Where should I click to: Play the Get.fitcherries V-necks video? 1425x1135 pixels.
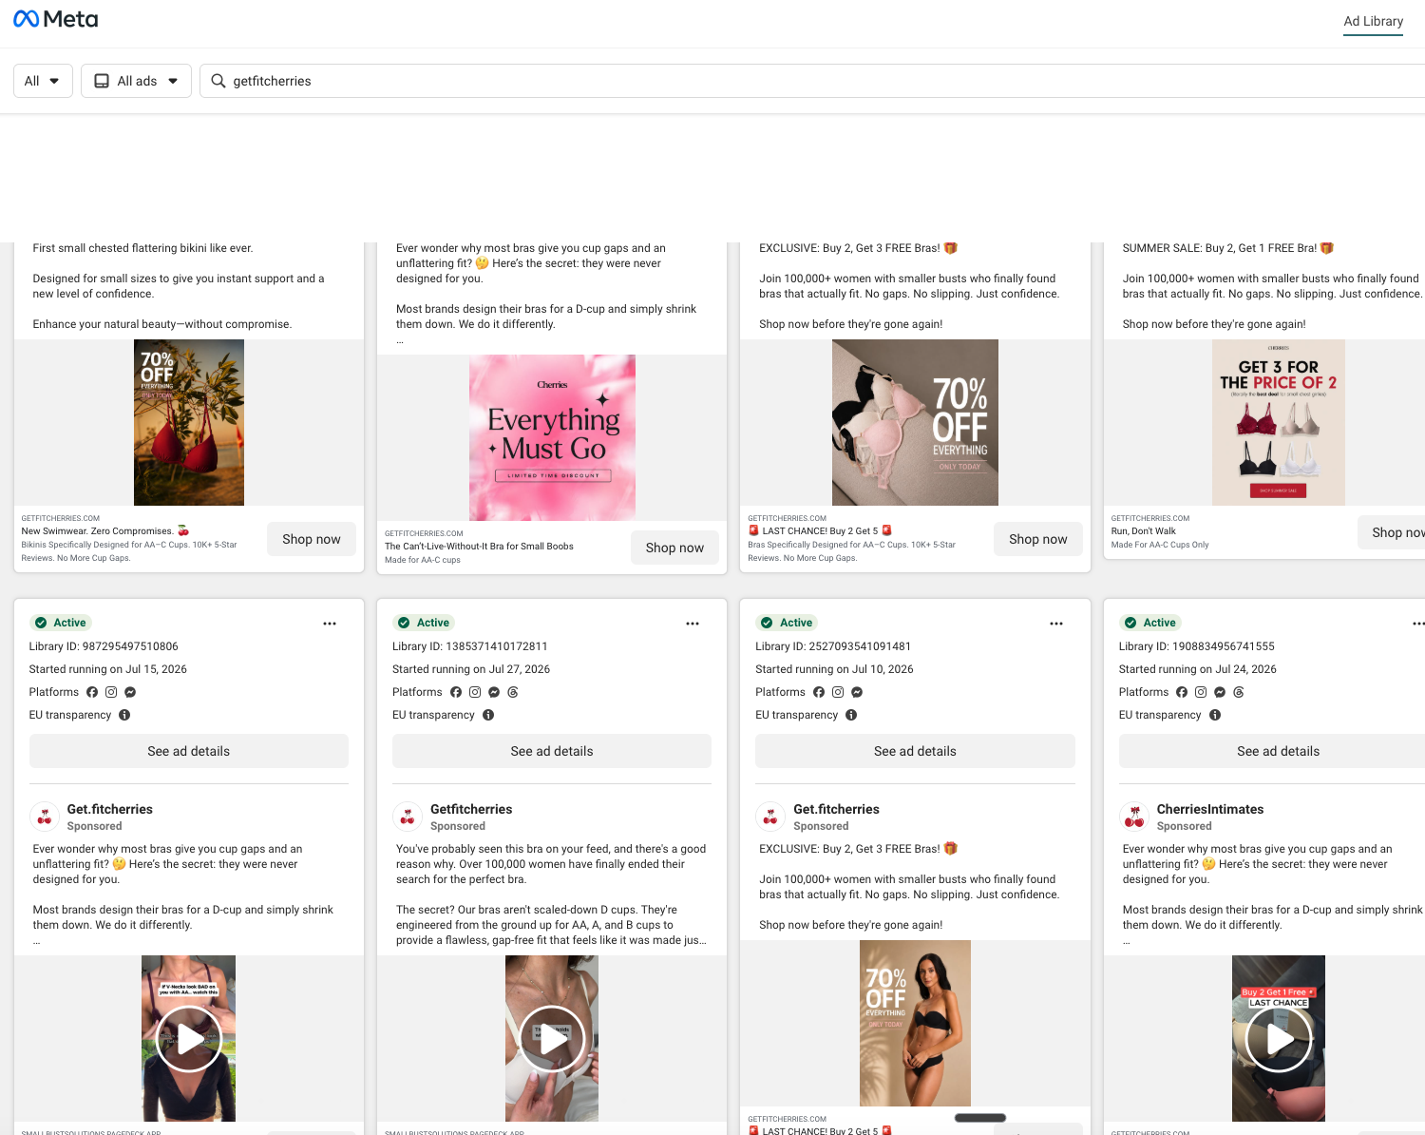(x=189, y=1039)
